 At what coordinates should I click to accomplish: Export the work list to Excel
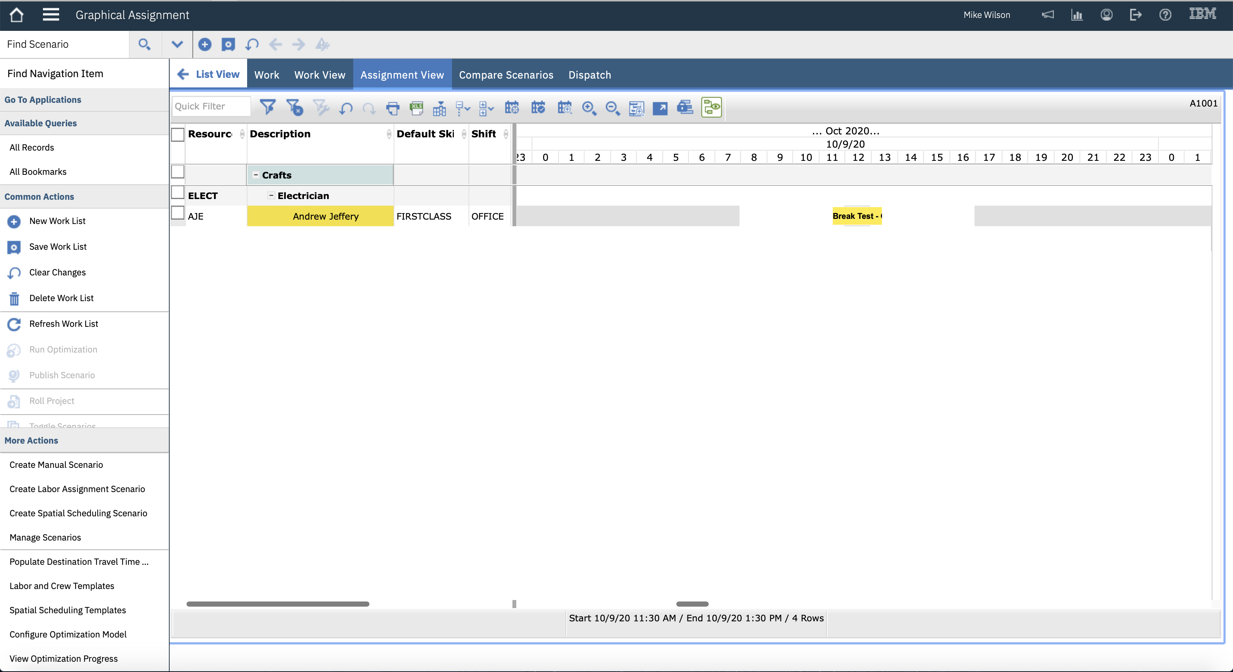[416, 107]
